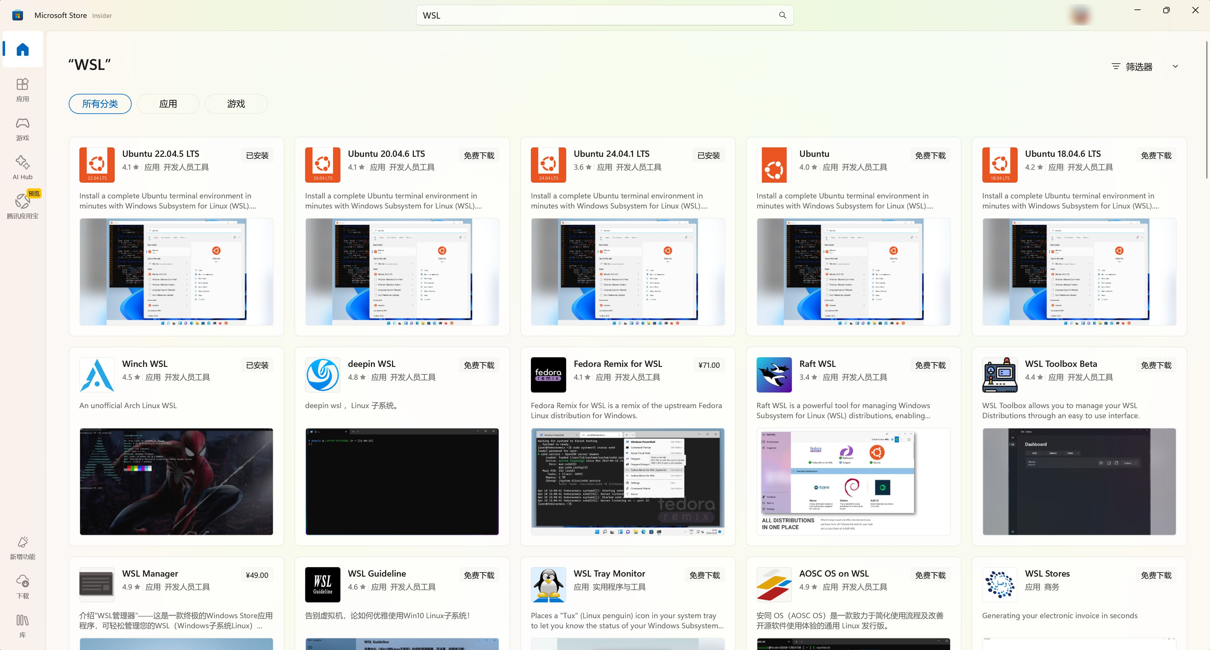Expand the filter (筛选器) dropdown chevron
The image size is (1210, 650).
coord(1175,67)
